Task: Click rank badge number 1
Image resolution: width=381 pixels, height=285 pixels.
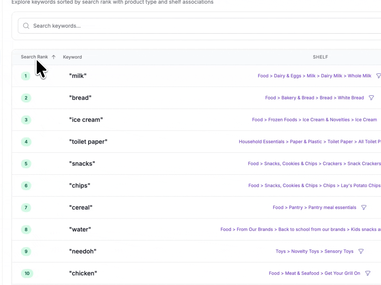Action: (x=26, y=76)
